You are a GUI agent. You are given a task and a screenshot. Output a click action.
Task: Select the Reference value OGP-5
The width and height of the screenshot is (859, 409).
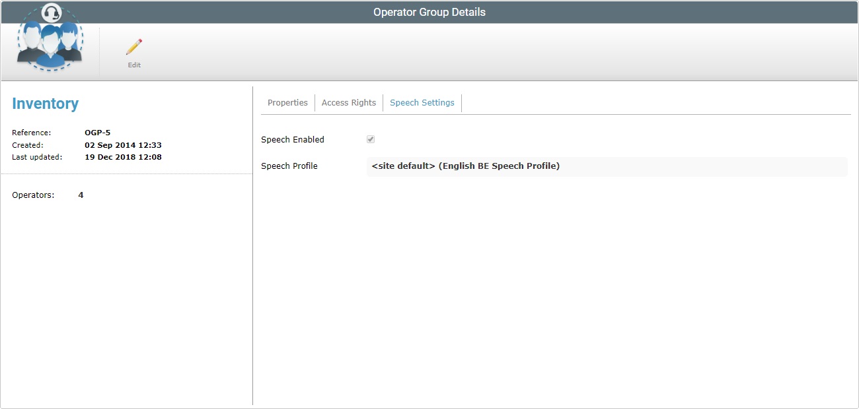click(x=98, y=132)
